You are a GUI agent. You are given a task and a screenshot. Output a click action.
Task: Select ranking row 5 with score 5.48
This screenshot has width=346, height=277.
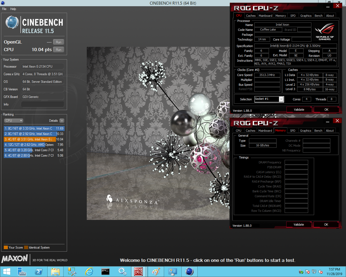34,150
